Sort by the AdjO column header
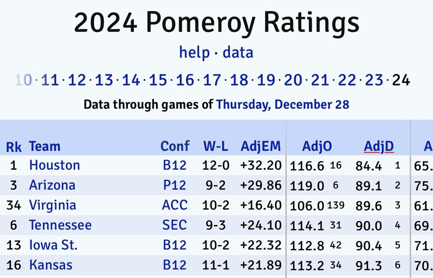Viewport: 433px width, 278px height. (317, 146)
